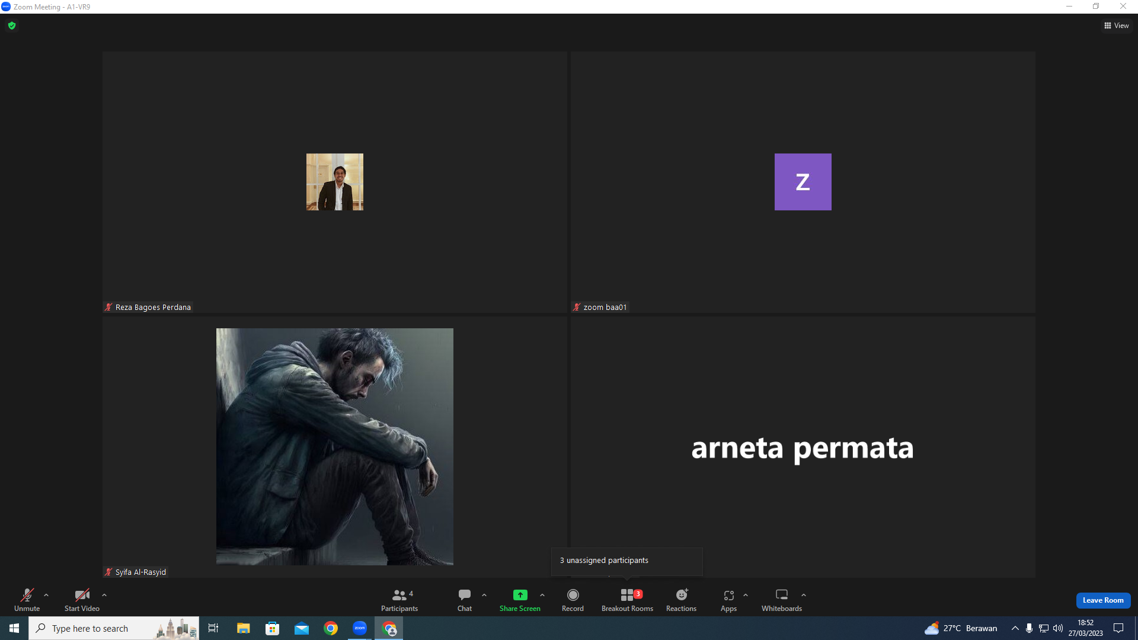Screen dimensions: 1138x640
Task: Open the Chrome profile window on the taskbar
Action: pos(389,628)
